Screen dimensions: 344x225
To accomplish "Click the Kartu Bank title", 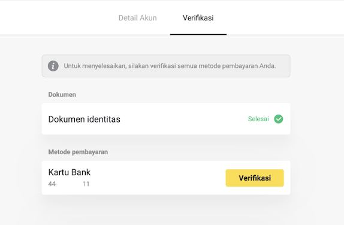I will (x=70, y=172).
